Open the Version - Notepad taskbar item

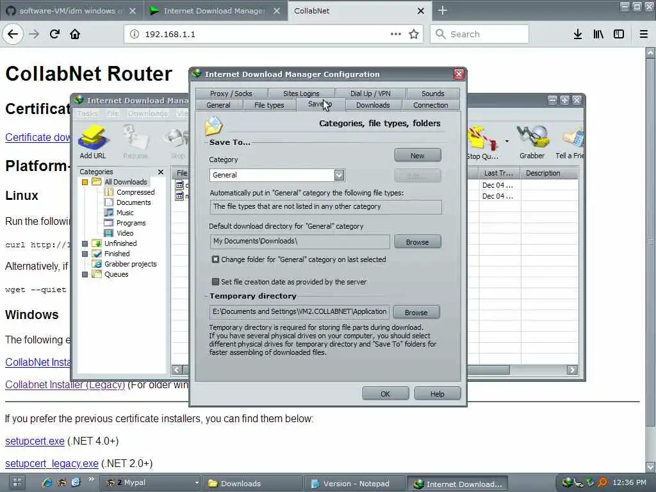(355, 483)
